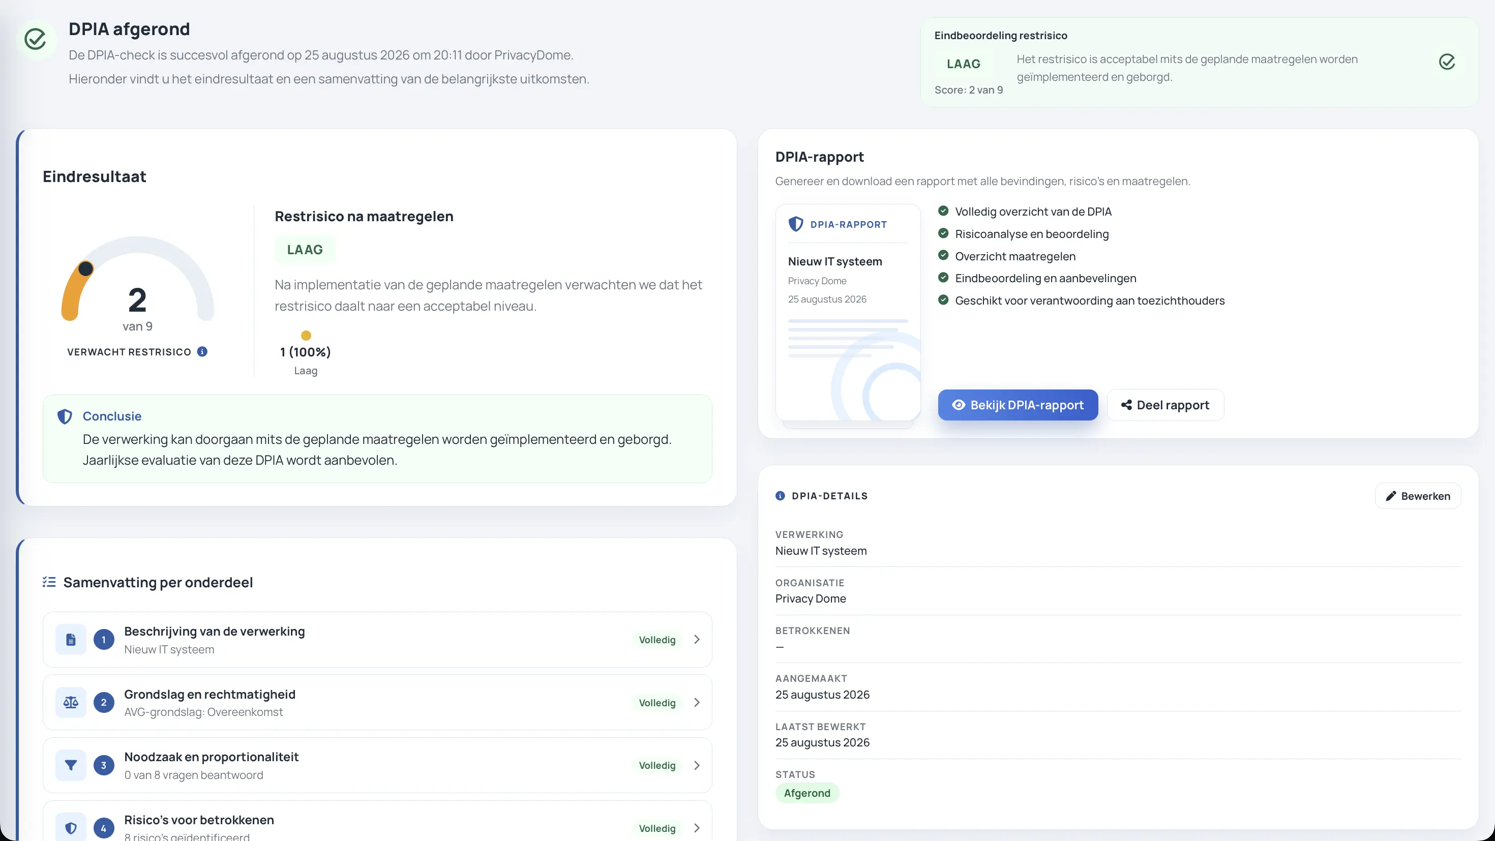Click step number 3 circle in summary
Image resolution: width=1495 pixels, height=841 pixels.
[104, 766]
